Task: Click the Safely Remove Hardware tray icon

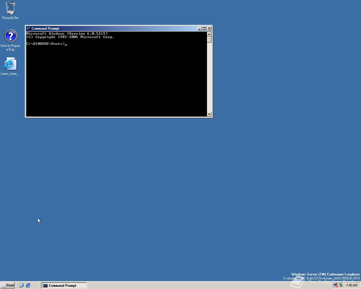Action: [x=341, y=285]
